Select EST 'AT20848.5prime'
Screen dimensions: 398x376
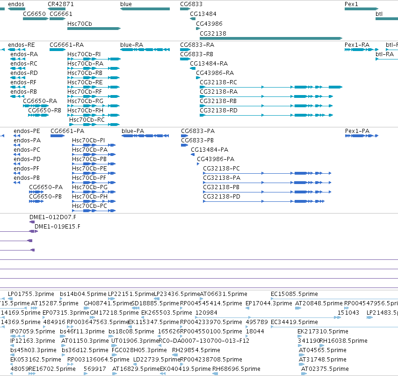pos(319,303)
